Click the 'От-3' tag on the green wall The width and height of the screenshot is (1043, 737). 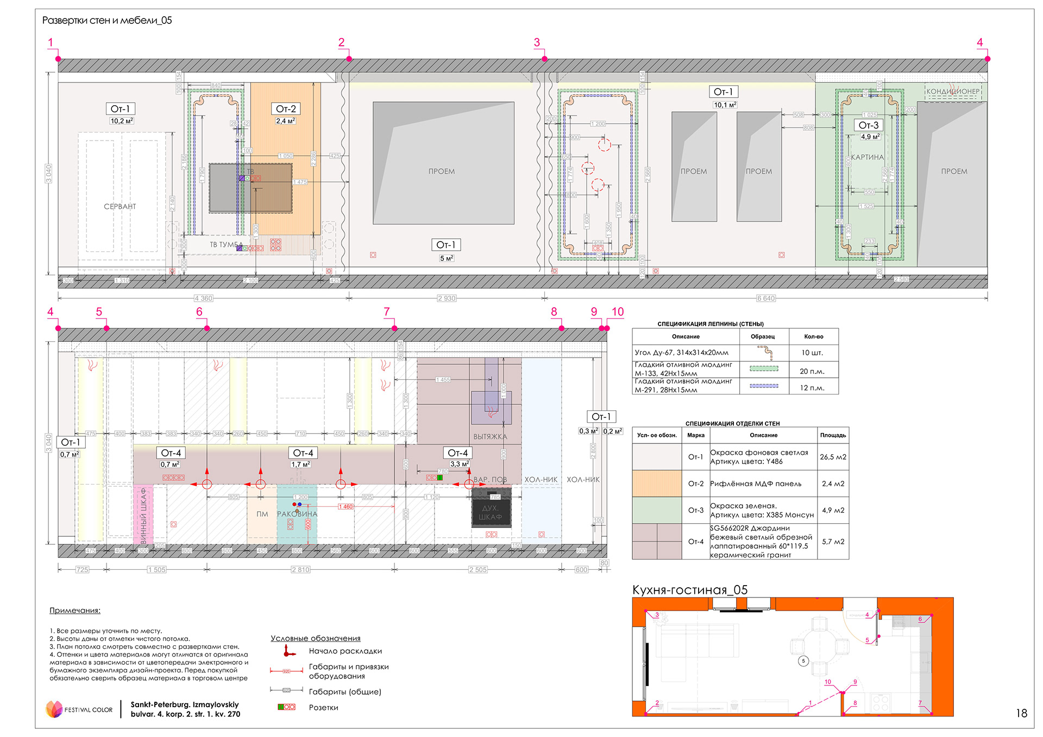tap(869, 125)
